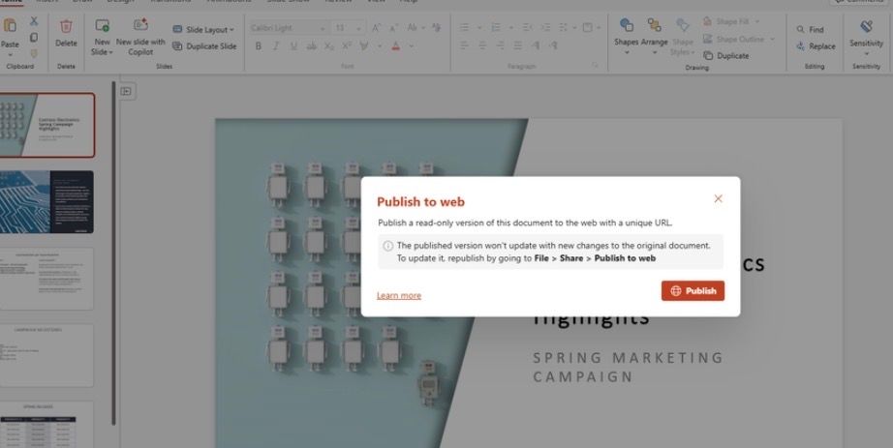
Task: Click the Decrease font size icon
Action: tap(393, 28)
